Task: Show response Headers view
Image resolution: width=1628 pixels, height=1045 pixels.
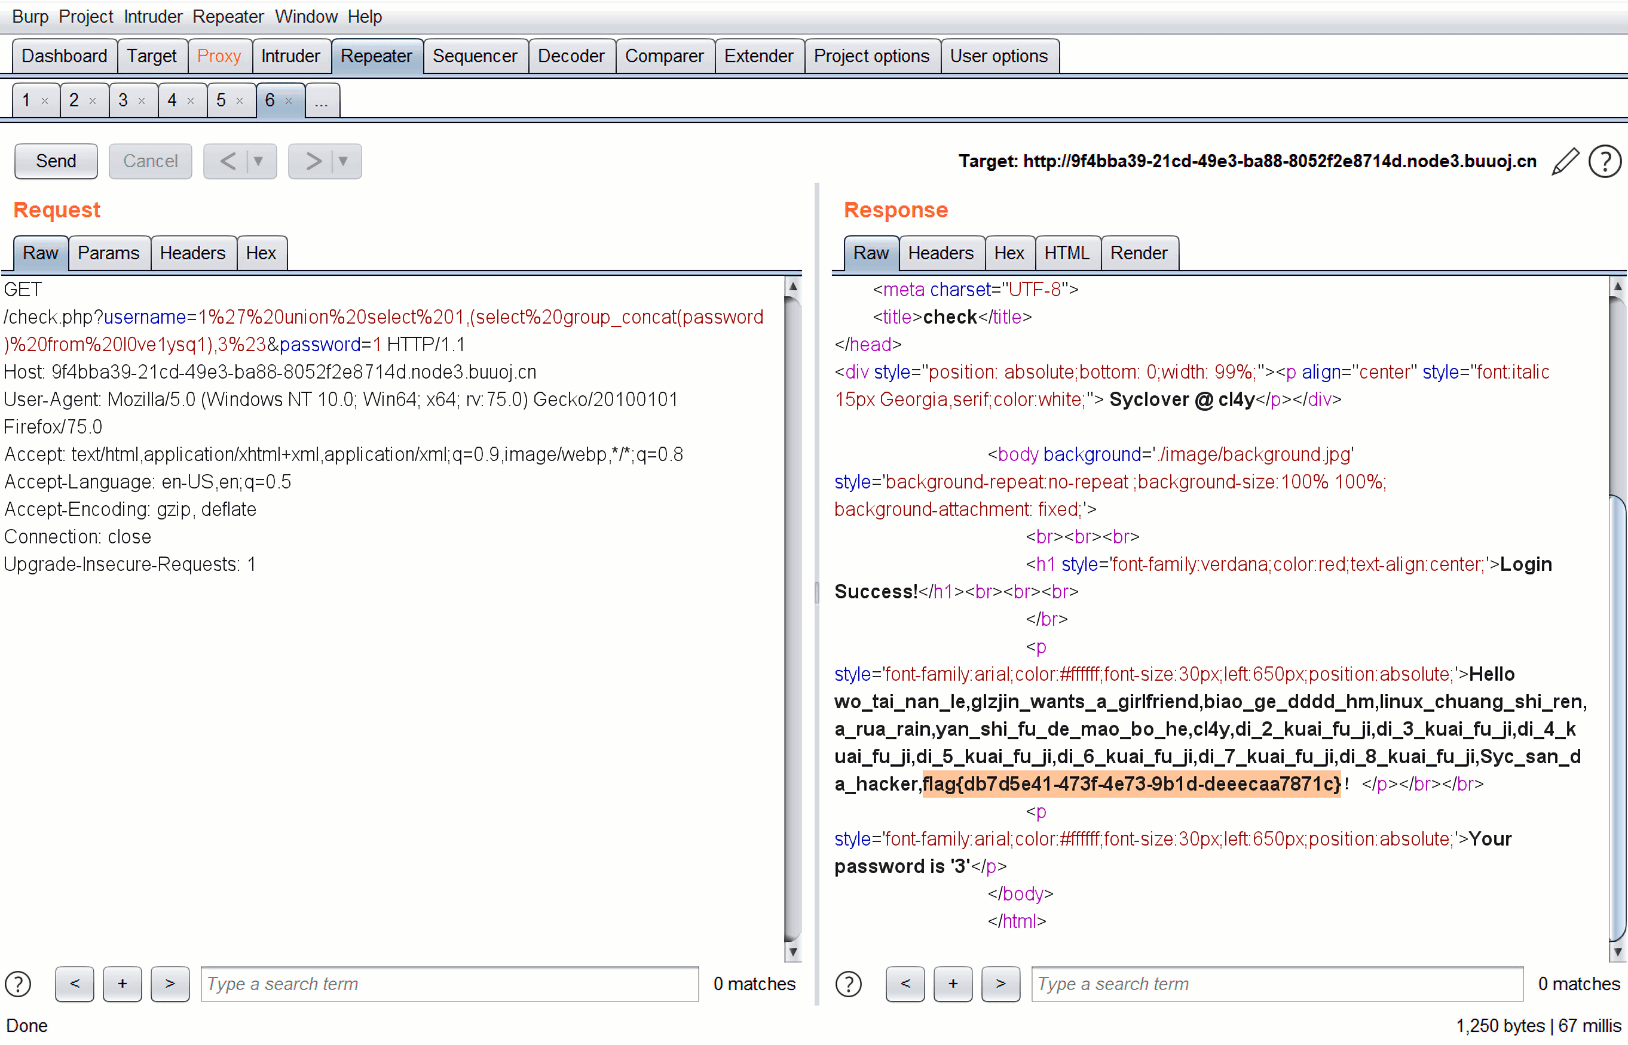Action: click(x=941, y=253)
